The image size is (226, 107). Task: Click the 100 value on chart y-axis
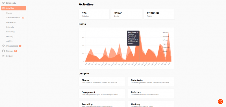click(83, 46)
